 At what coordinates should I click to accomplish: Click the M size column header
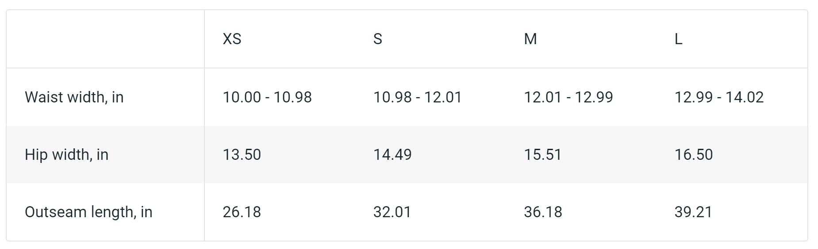530,39
